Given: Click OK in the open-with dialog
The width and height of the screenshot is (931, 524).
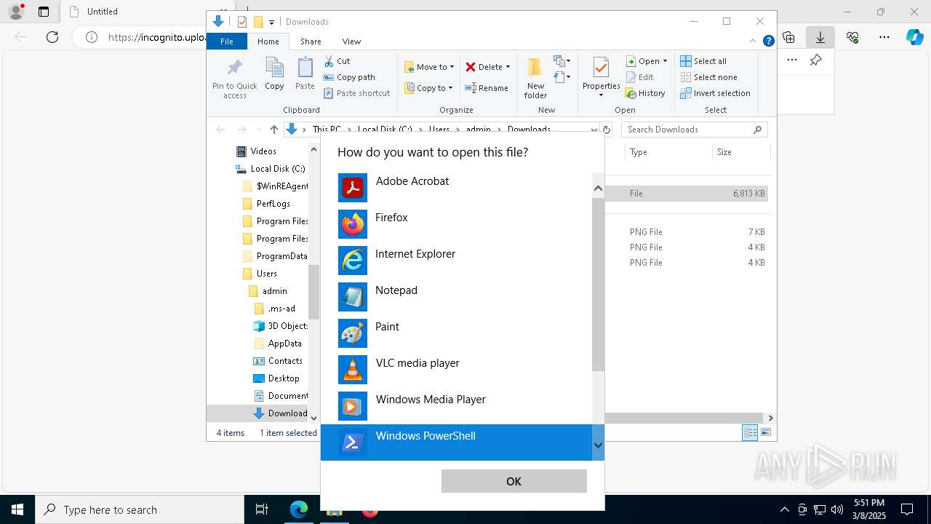Looking at the screenshot, I should (514, 481).
